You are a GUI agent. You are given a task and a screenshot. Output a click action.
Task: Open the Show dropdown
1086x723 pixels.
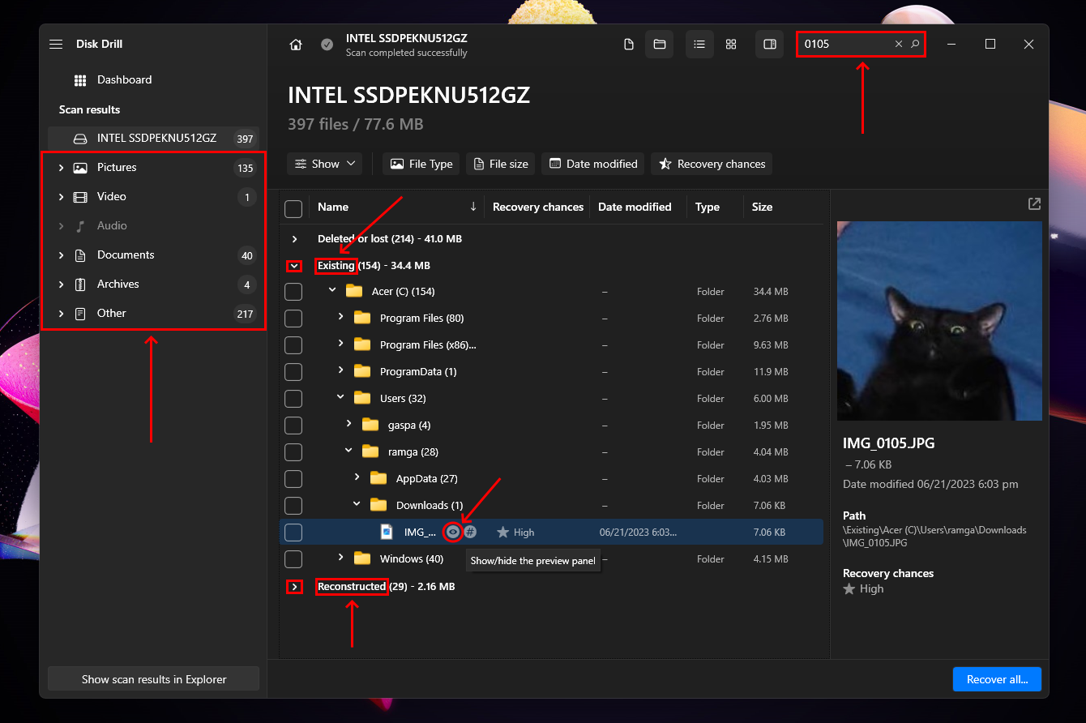tap(324, 164)
